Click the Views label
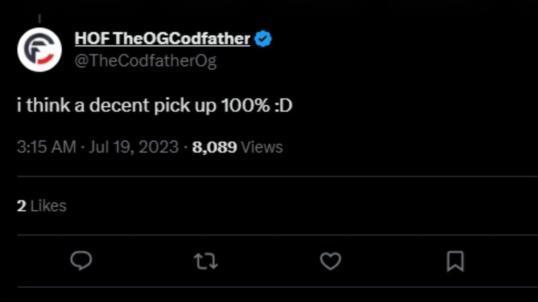The width and height of the screenshot is (538, 302). click(x=262, y=147)
